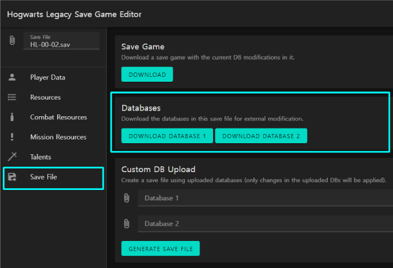
Task: Click the 'Create a save file using uploaded' text
Action: pyautogui.click(x=254, y=180)
